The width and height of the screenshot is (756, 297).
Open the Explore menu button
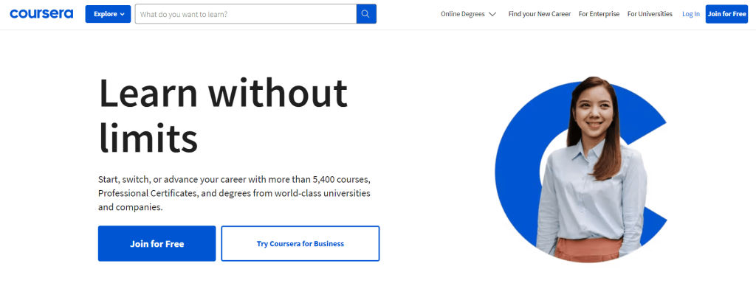point(108,14)
